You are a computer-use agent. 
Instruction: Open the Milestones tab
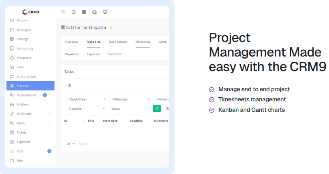coord(143,42)
